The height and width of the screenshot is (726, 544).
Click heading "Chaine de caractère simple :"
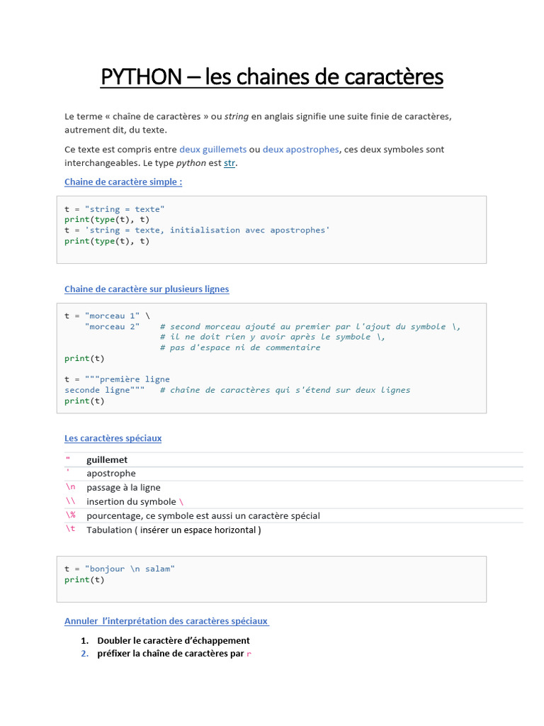pos(123,182)
